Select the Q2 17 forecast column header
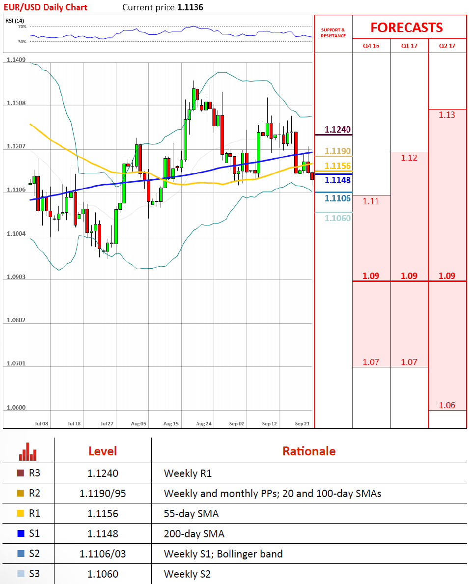This screenshot has width=469, height=584. click(447, 46)
